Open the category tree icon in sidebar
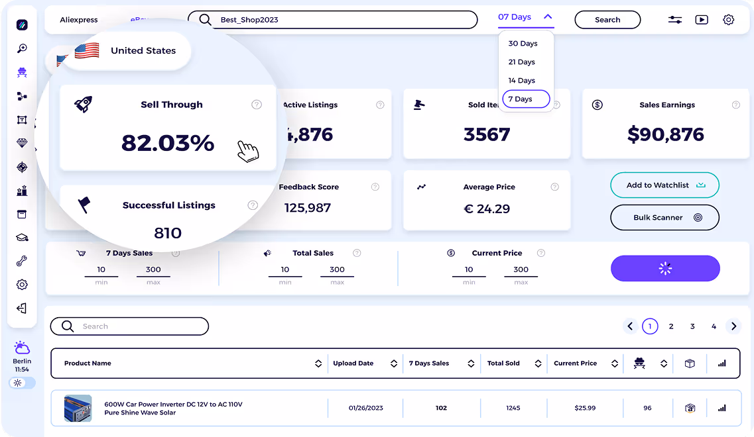The width and height of the screenshot is (754, 437). [22, 96]
